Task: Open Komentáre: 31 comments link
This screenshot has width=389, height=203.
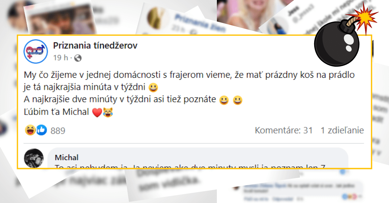Action: (284, 130)
